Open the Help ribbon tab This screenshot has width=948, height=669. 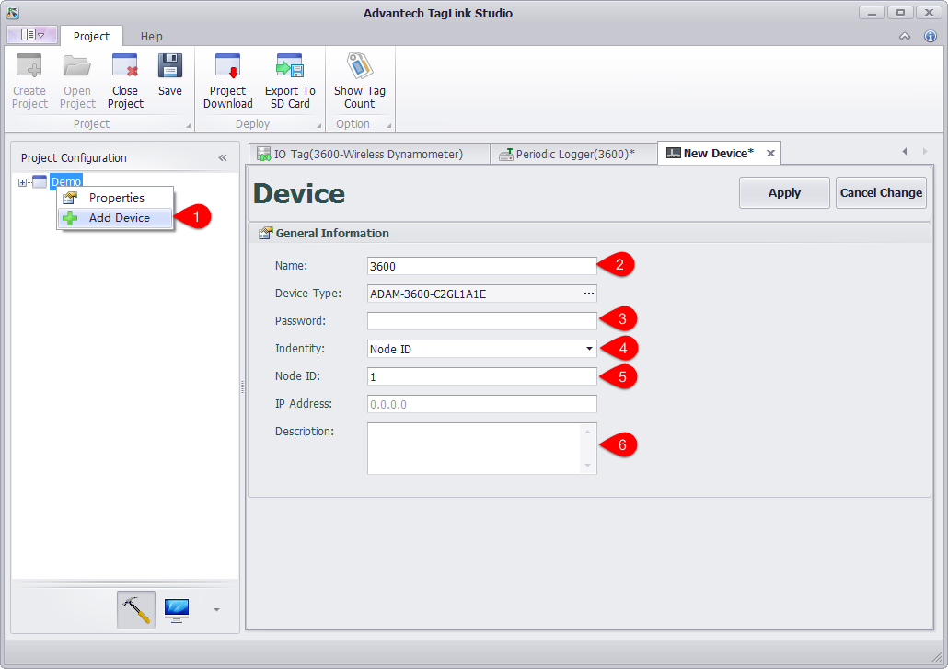(152, 37)
